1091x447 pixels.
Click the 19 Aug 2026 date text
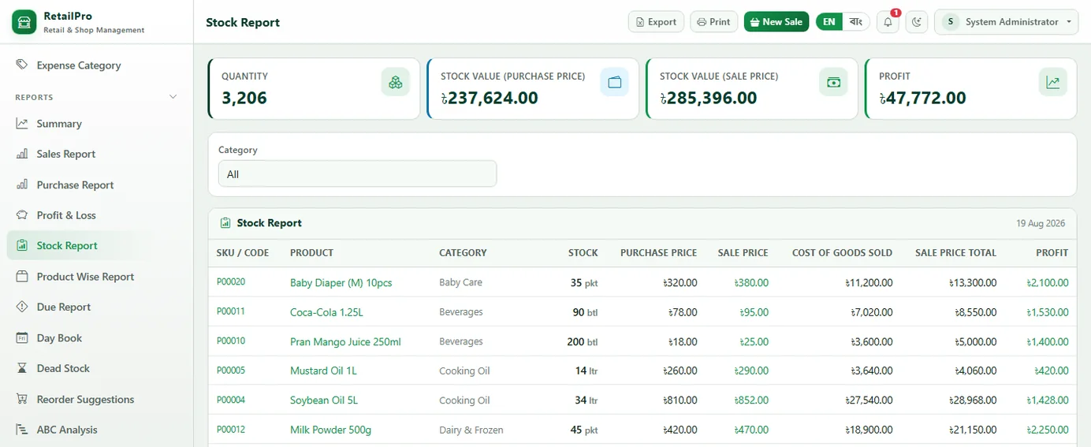point(1041,223)
